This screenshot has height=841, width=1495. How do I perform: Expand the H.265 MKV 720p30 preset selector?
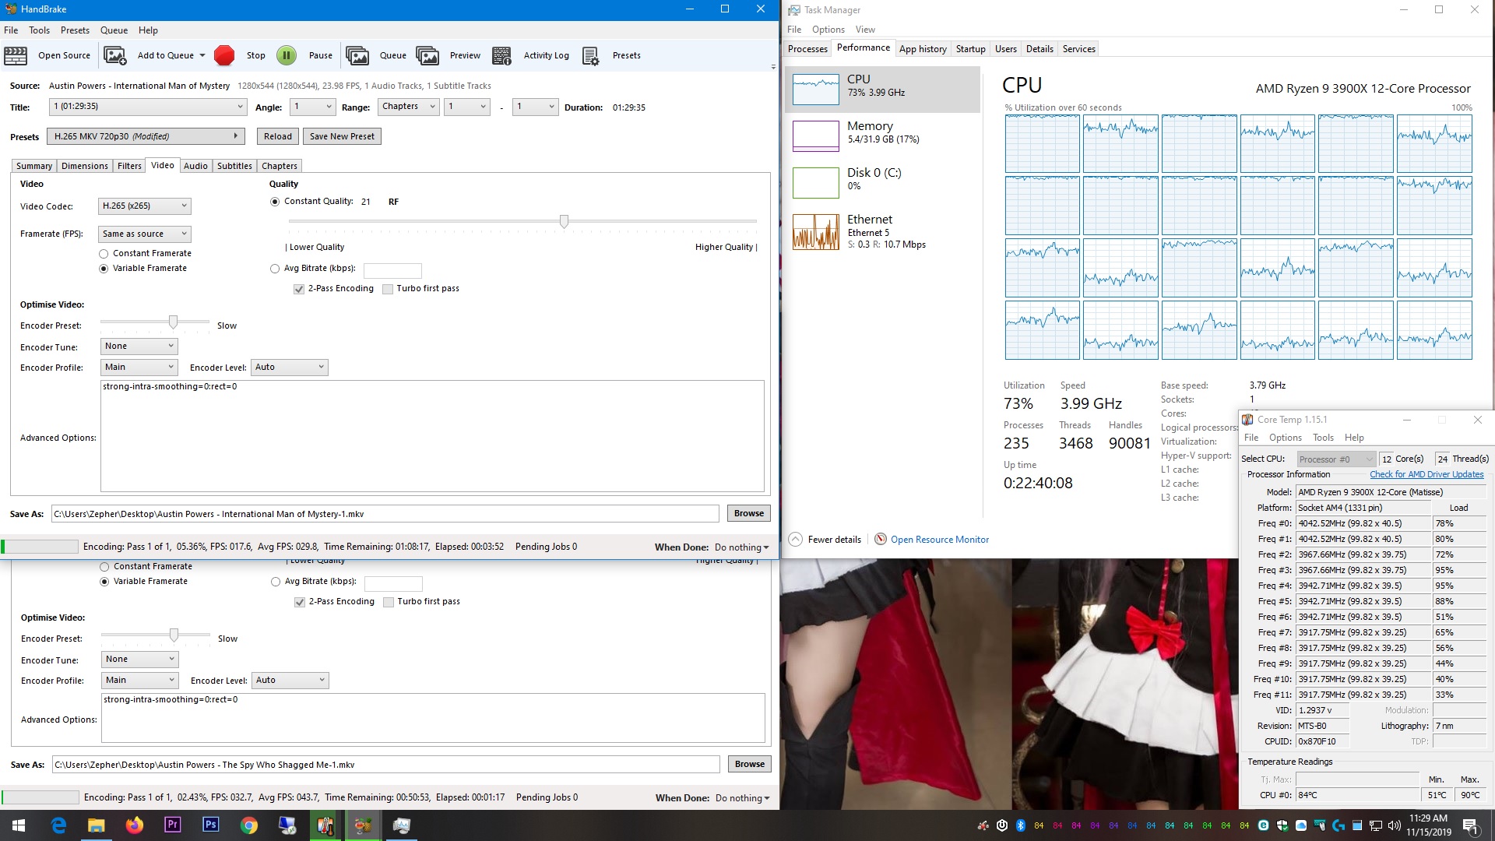(146, 136)
